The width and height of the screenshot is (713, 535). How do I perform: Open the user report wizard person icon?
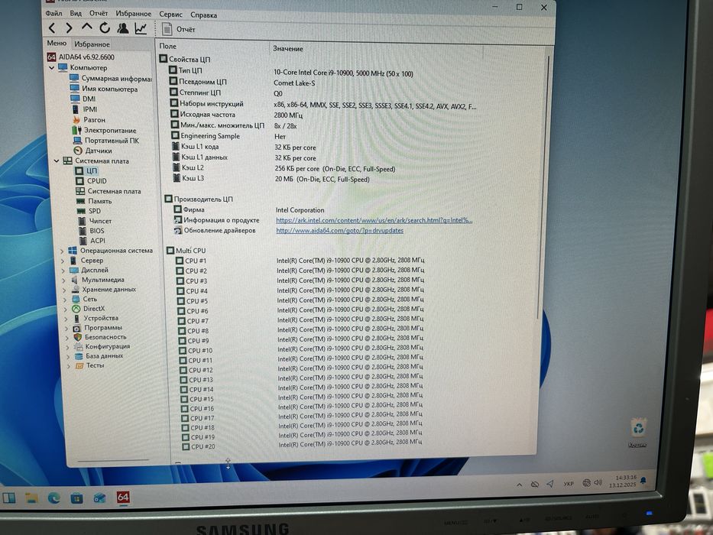123,28
